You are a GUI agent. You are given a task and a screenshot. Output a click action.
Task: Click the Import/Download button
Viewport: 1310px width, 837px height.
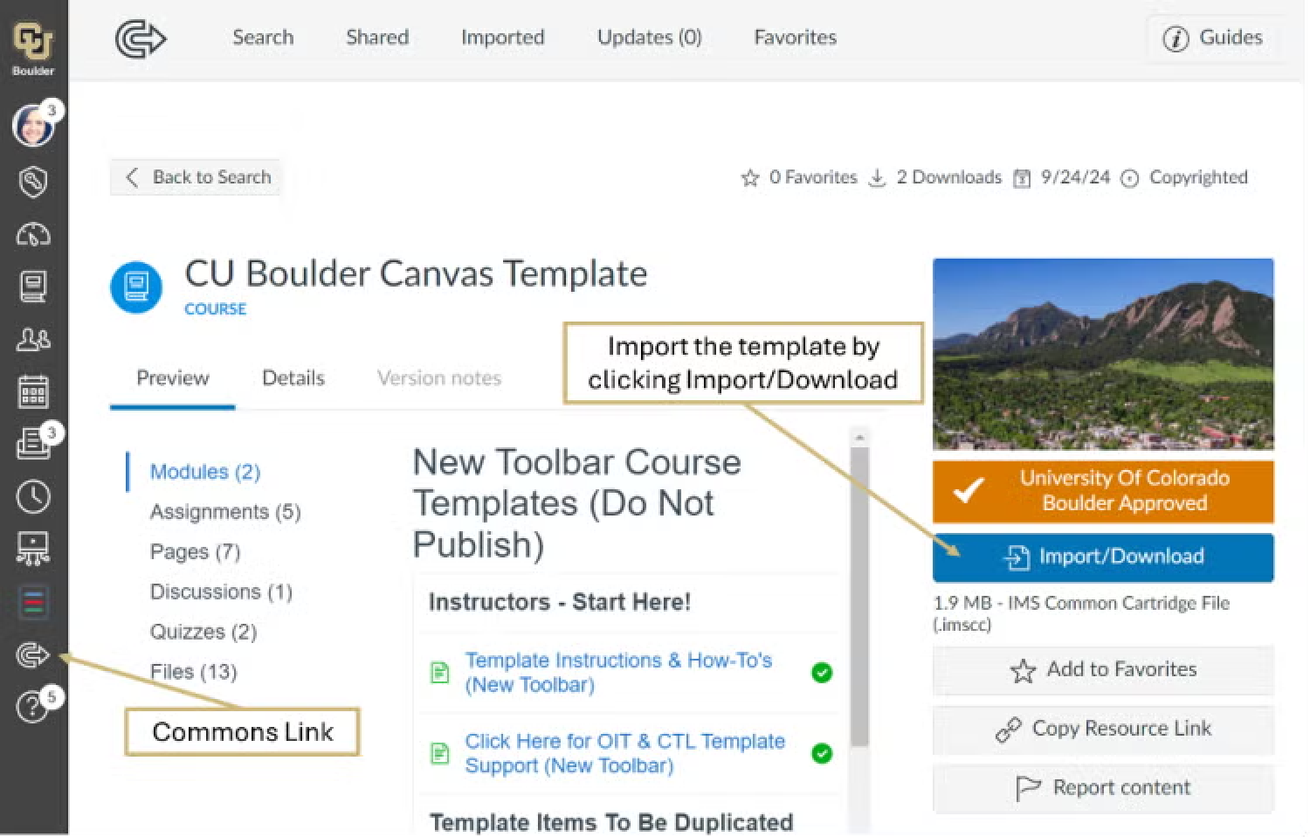1103,557
